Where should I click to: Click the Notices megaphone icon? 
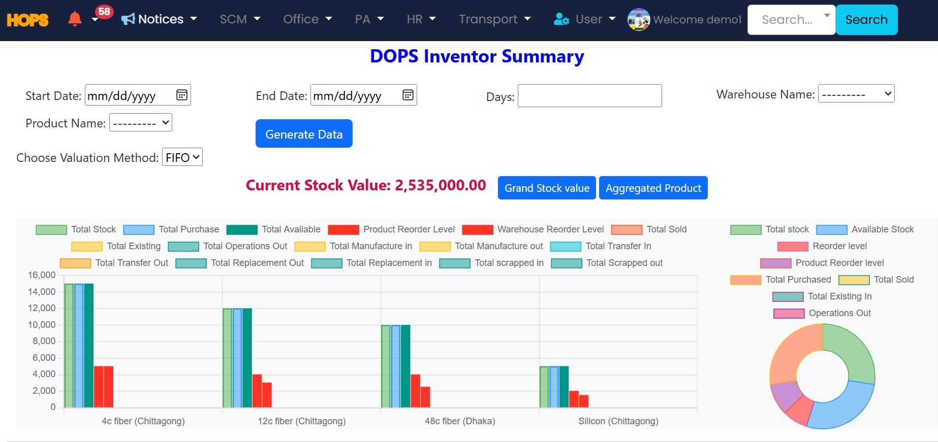[128, 19]
